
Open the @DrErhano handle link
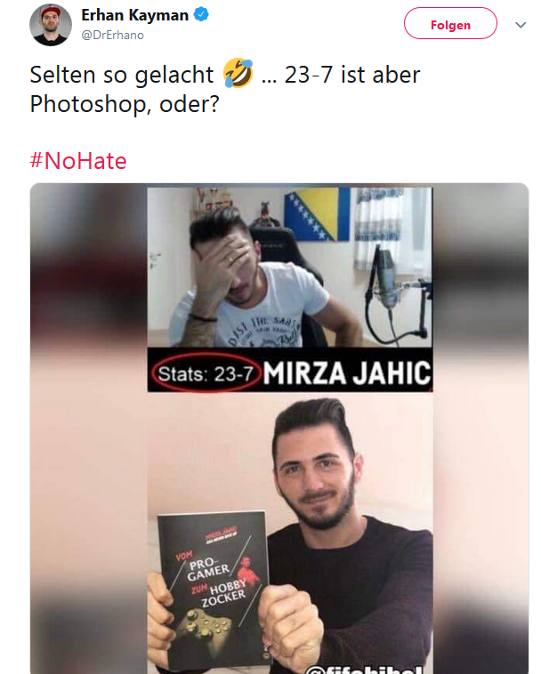[113, 36]
